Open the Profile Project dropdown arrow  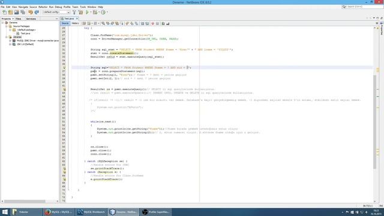(x=107, y=12)
